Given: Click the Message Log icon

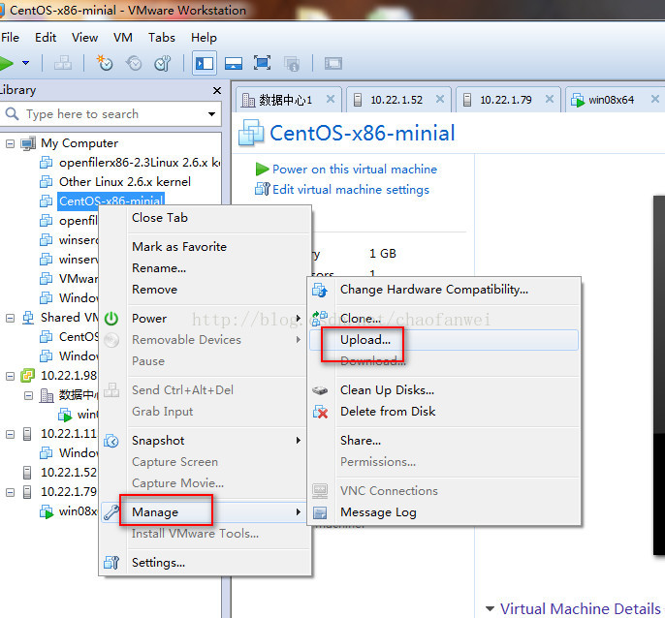Looking at the screenshot, I should click(320, 512).
